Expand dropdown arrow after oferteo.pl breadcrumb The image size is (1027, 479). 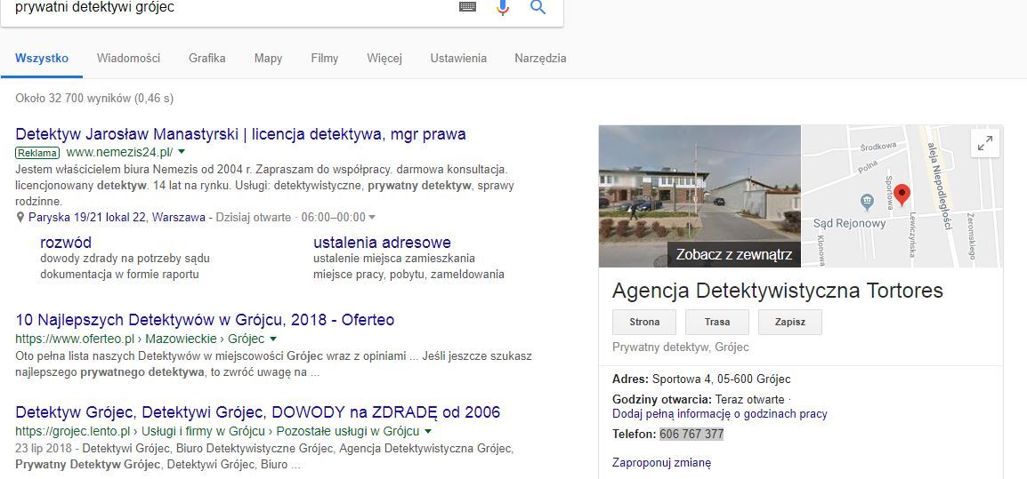273,339
